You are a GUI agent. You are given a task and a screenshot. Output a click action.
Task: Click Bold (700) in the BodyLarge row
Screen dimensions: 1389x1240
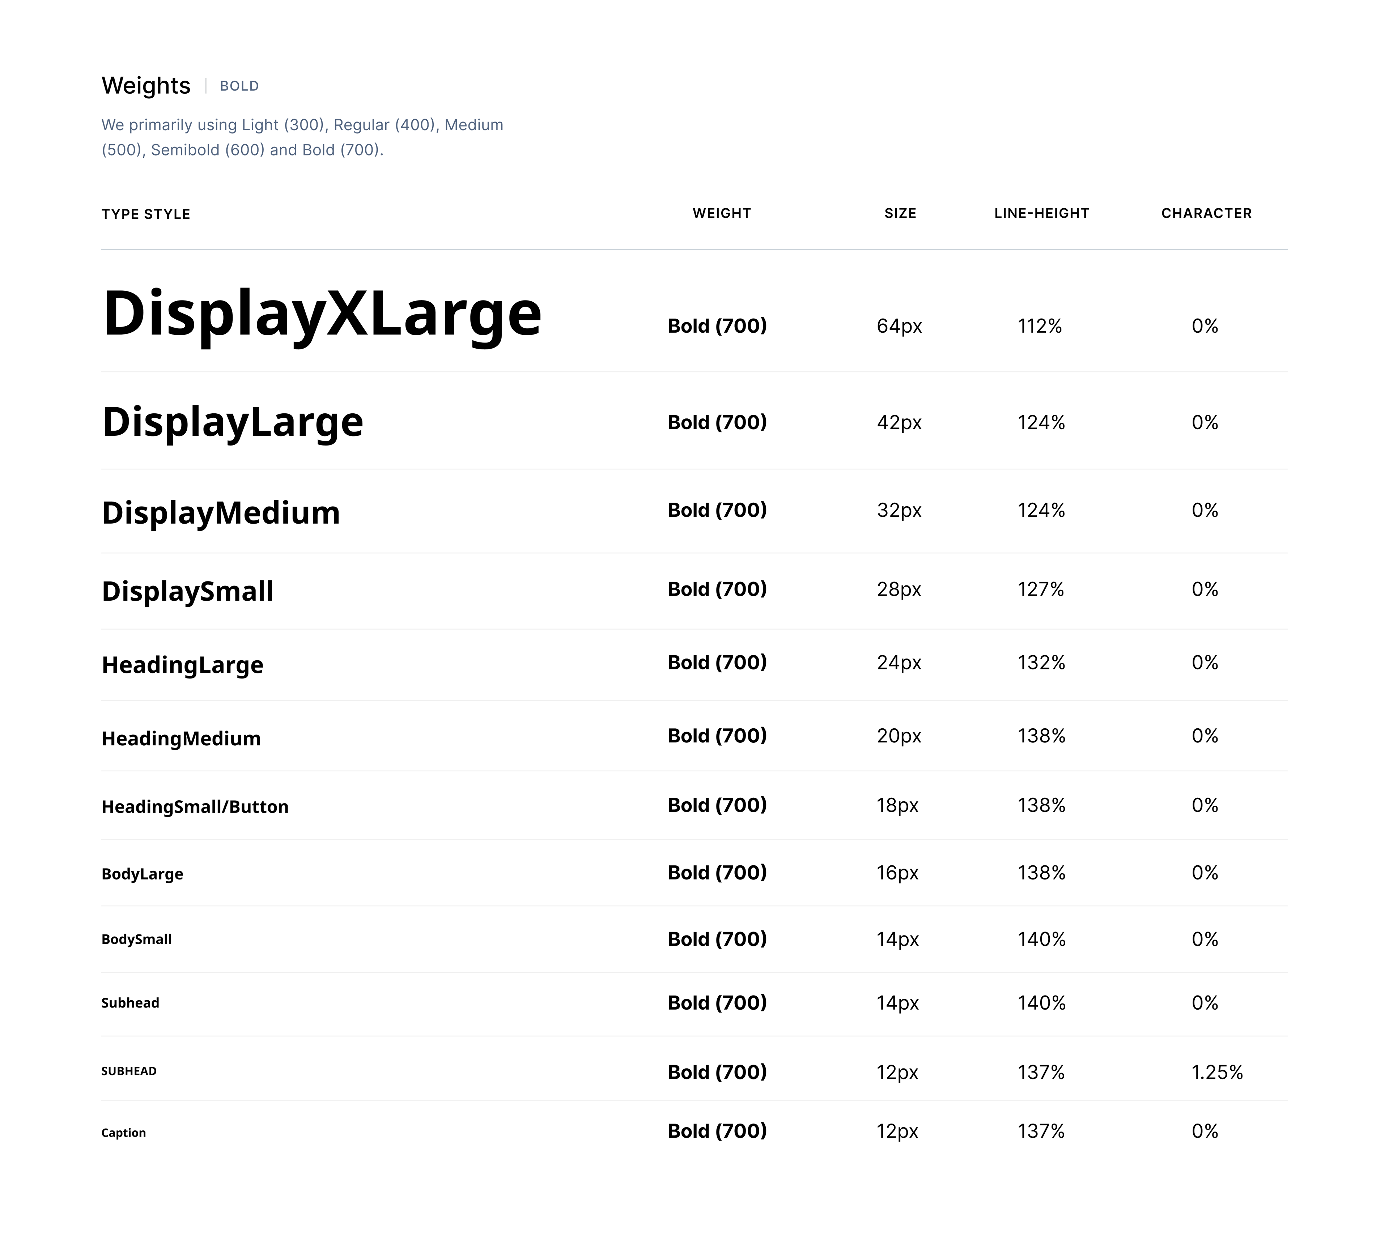[x=717, y=873]
